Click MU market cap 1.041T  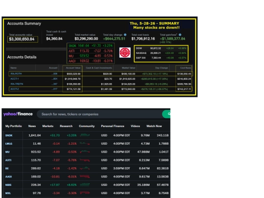click(164, 152)
